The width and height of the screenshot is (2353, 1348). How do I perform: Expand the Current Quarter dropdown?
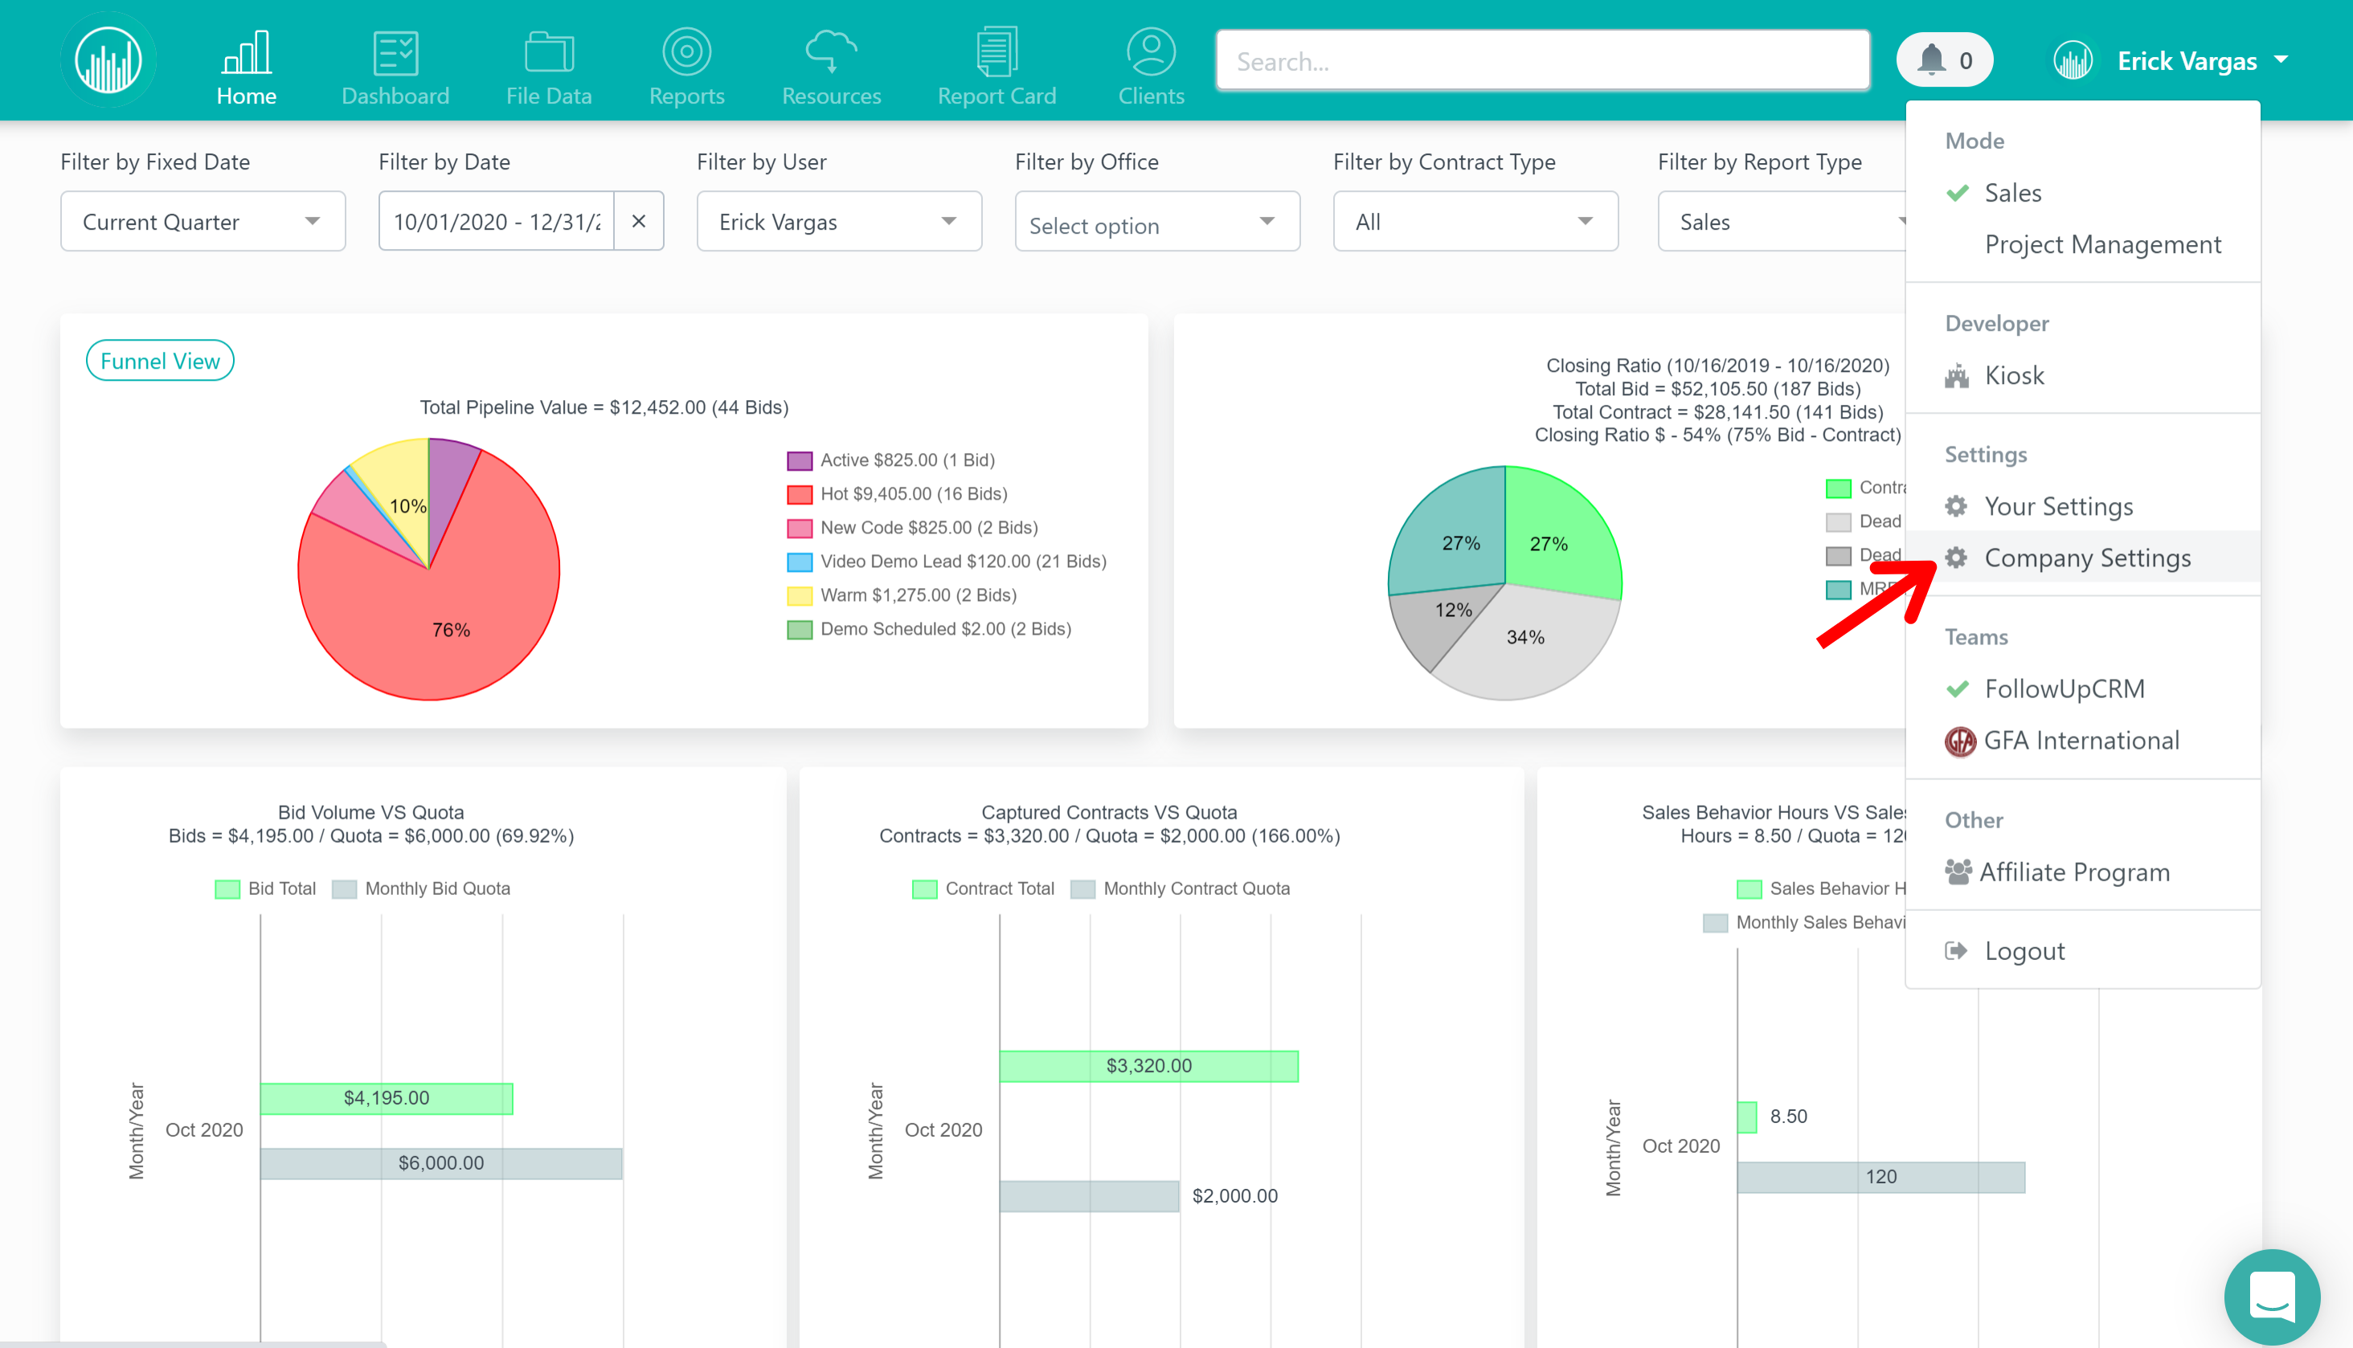click(x=203, y=221)
